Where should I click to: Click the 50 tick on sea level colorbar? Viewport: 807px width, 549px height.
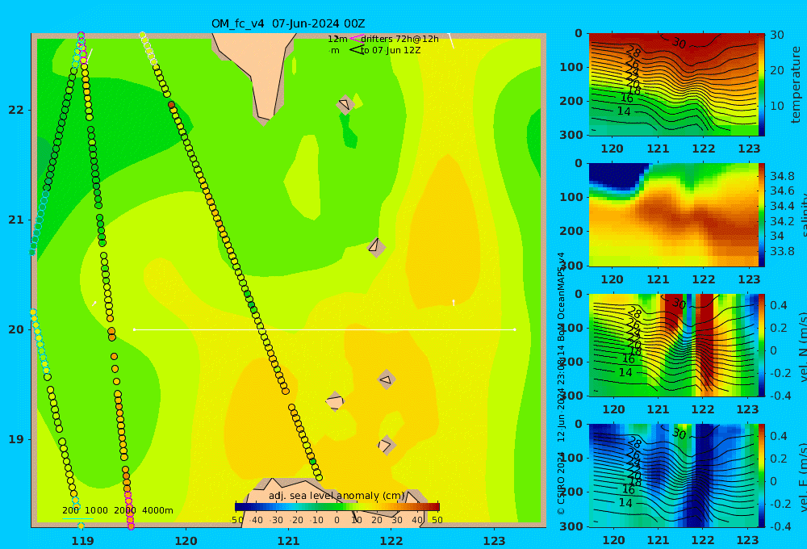click(437, 520)
